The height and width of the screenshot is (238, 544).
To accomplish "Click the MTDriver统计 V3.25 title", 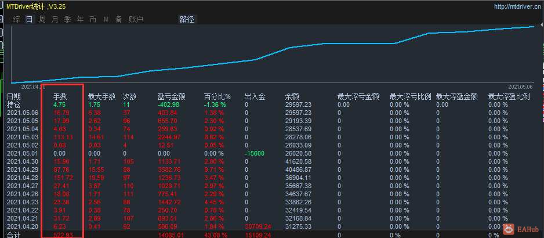I will pyautogui.click(x=36, y=6).
